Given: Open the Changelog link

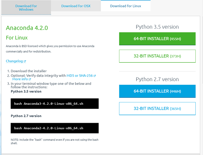Looking at the screenshot, I should click(x=14, y=61).
